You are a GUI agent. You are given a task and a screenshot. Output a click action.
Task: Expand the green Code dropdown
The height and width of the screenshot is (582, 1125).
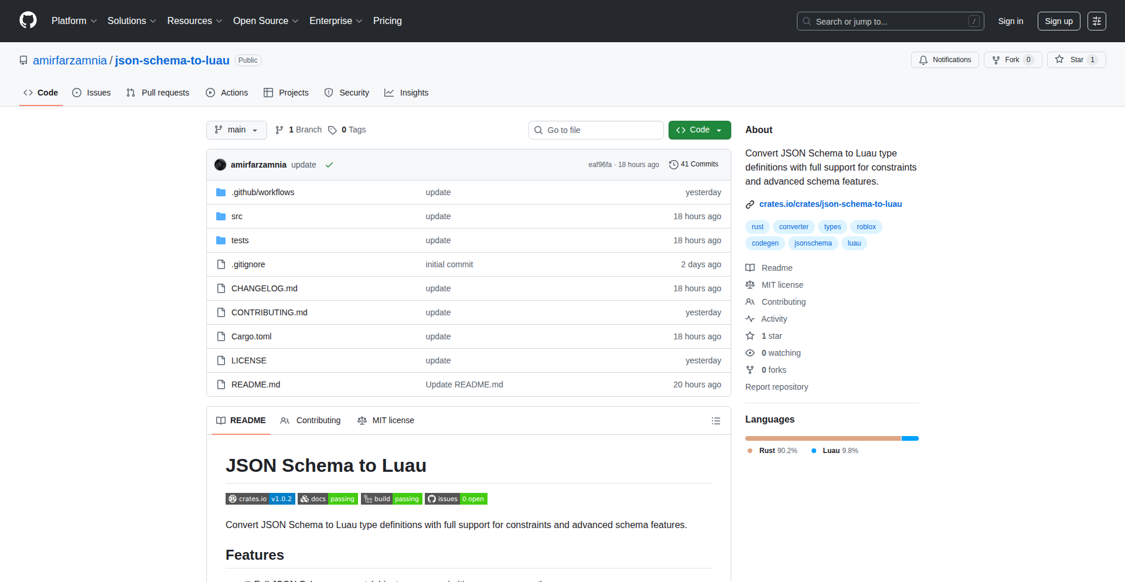(x=719, y=130)
